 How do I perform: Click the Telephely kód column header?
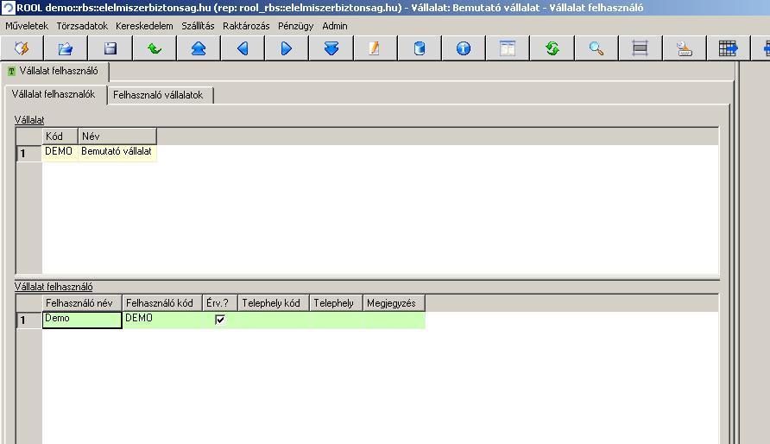(273, 303)
